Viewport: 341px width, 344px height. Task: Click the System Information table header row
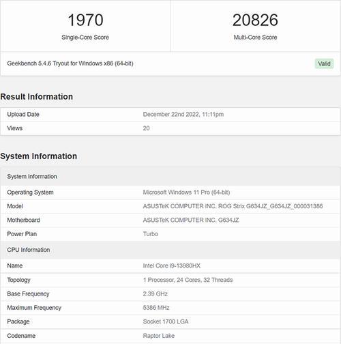170,176
